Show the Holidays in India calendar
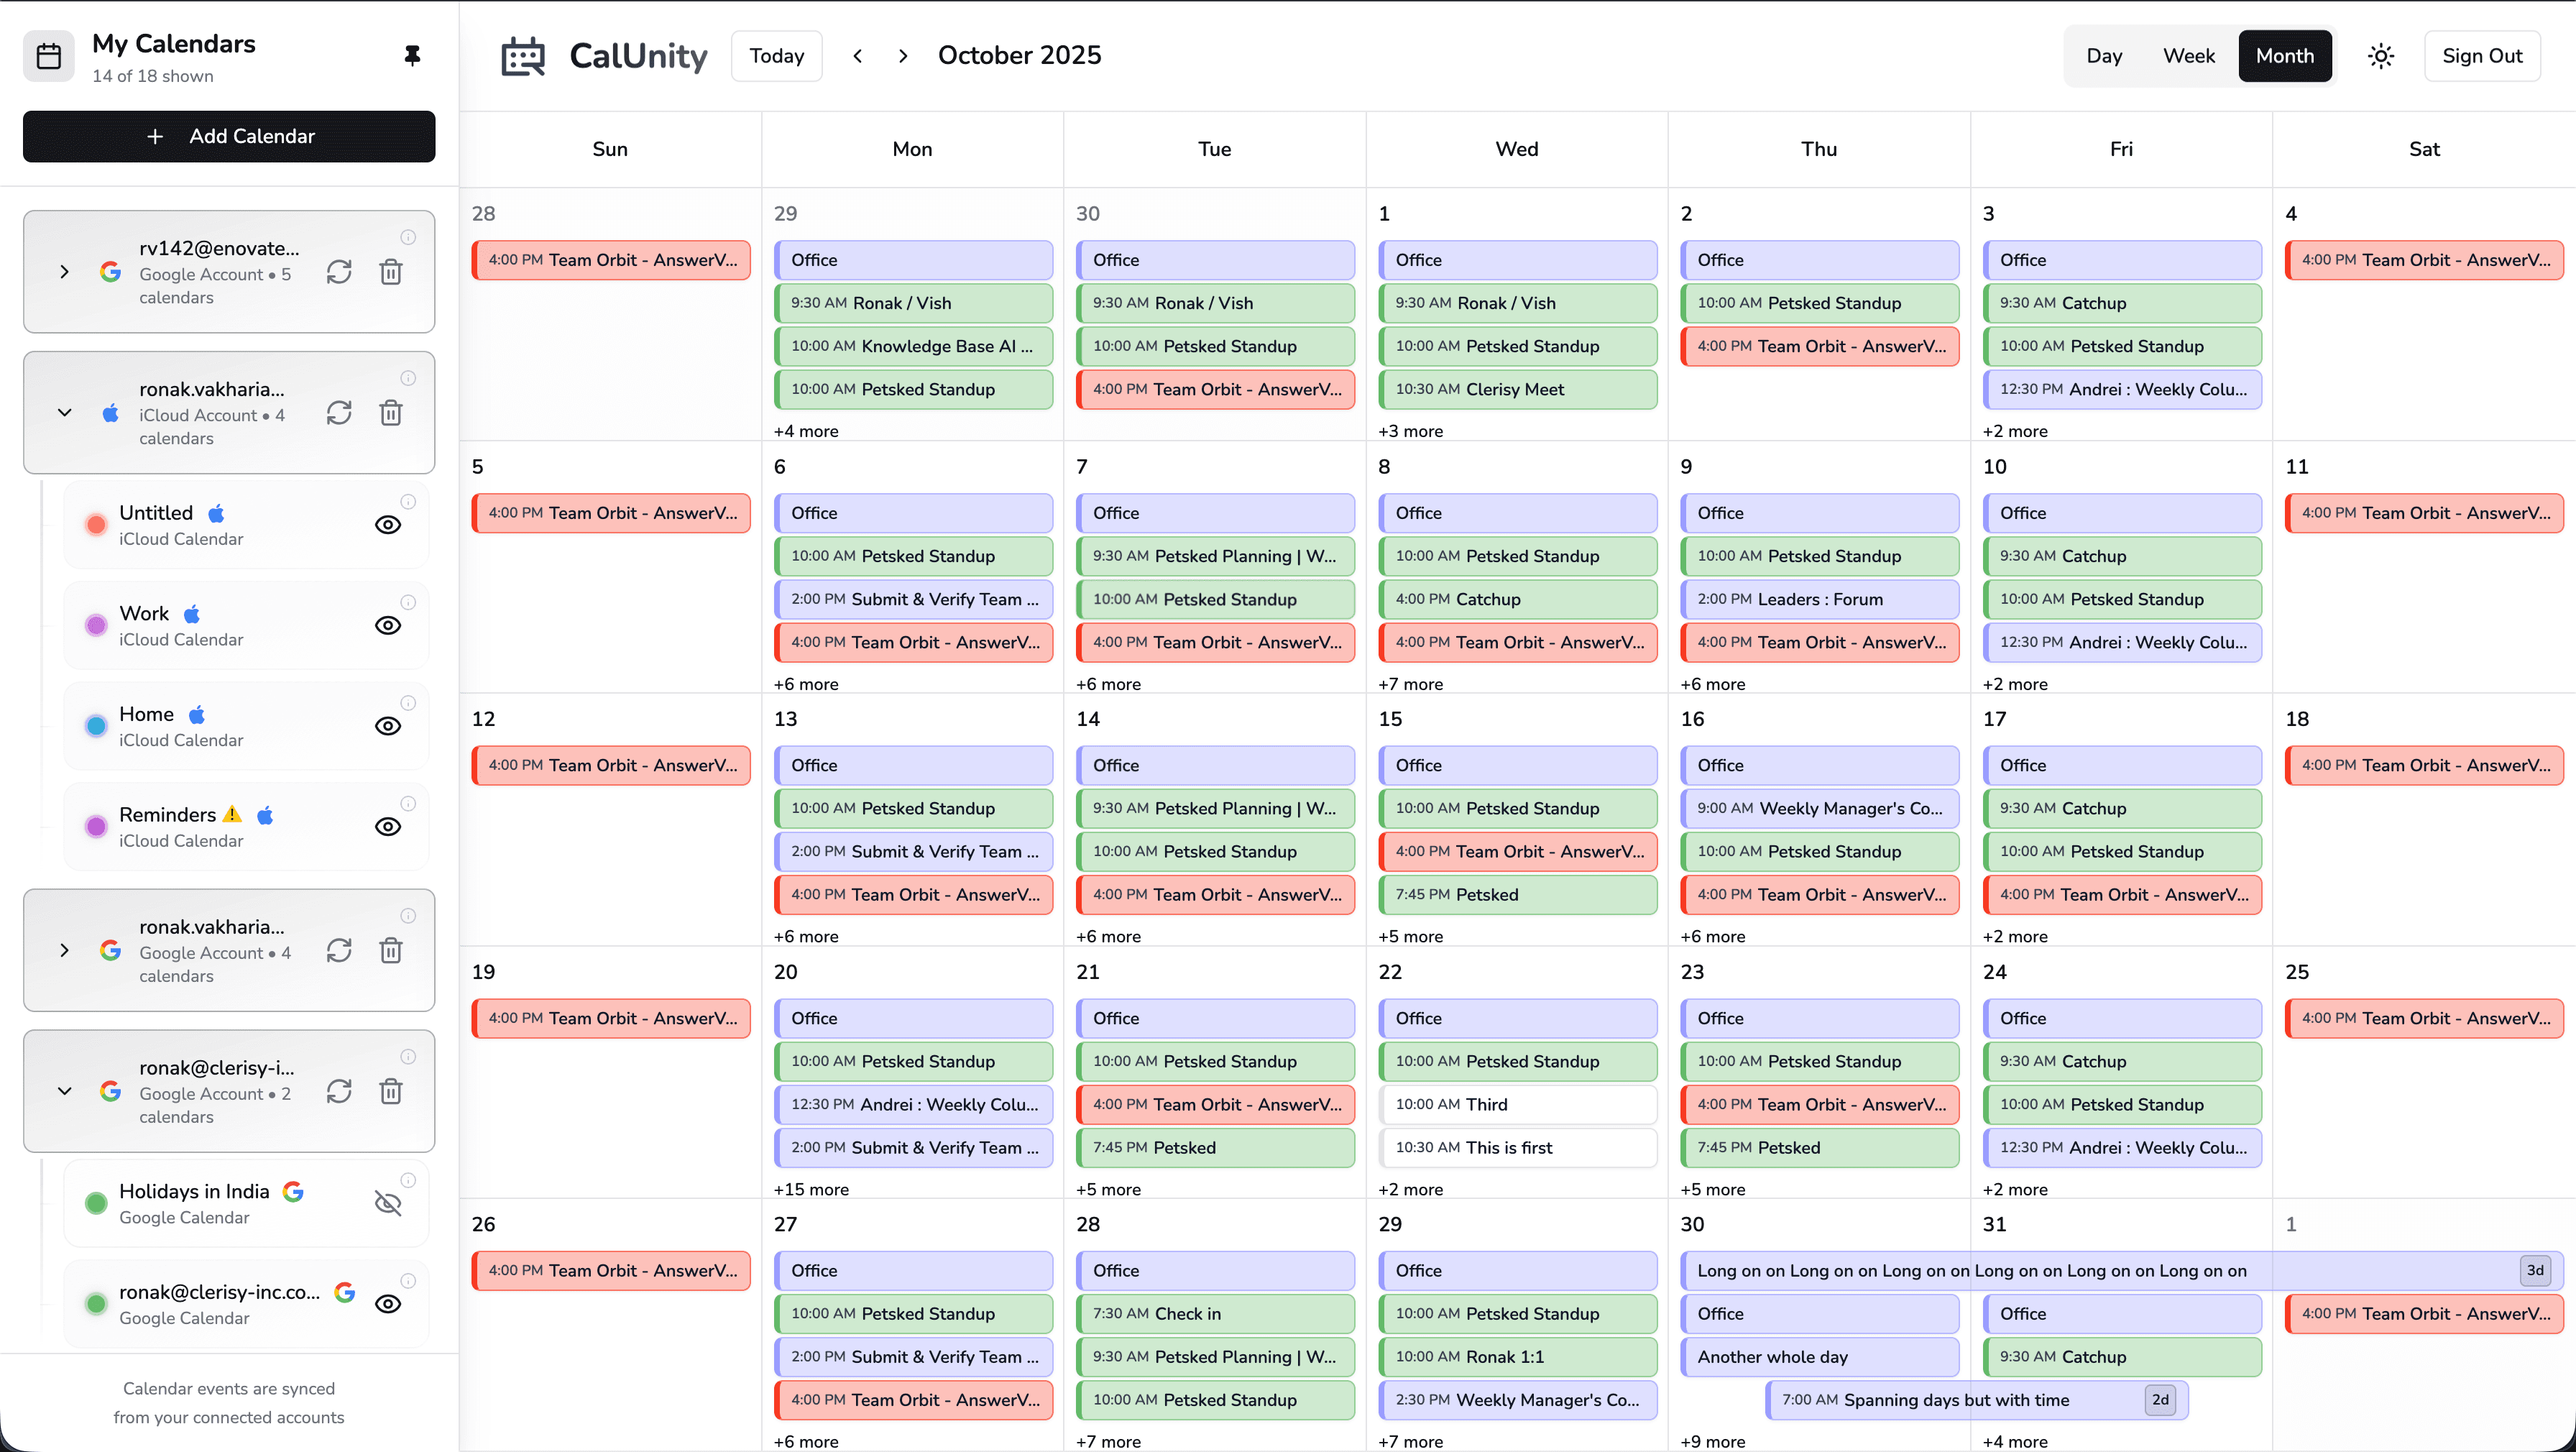The image size is (2576, 1452). [388, 1203]
